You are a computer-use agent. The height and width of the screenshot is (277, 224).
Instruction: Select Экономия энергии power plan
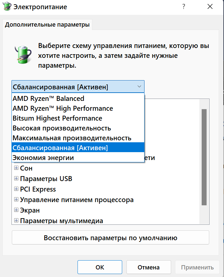point(43,158)
